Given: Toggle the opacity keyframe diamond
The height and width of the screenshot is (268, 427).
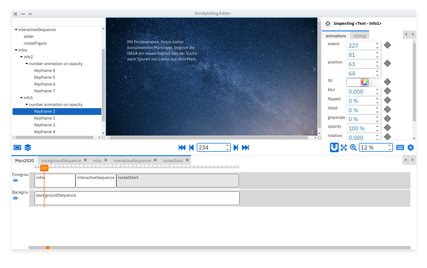Looking at the screenshot, I should point(387,128).
